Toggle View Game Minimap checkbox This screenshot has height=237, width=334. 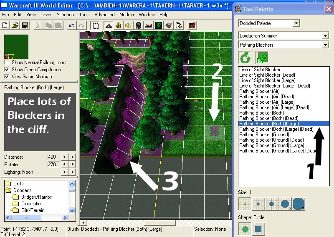click(7, 77)
